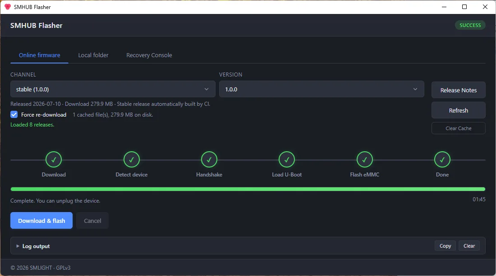Click the '© 2026 SMLIGHT · GPLv3' footer text
Screen dimensions: 496x276
[41, 268]
